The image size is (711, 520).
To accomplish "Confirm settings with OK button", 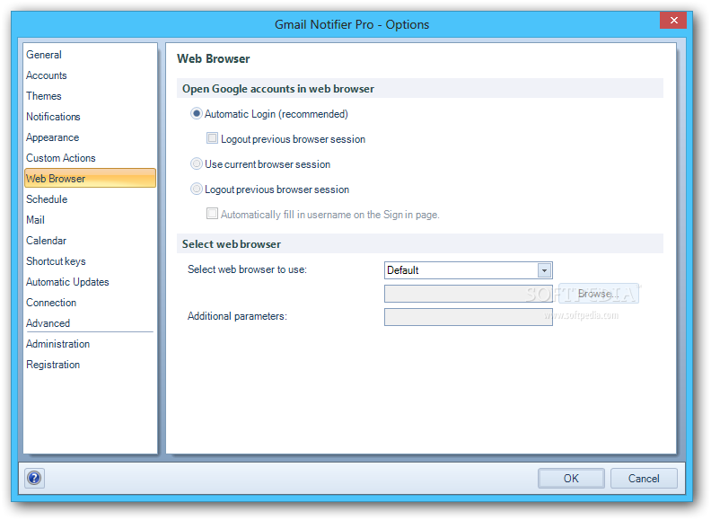I will click(x=571, y=479).
